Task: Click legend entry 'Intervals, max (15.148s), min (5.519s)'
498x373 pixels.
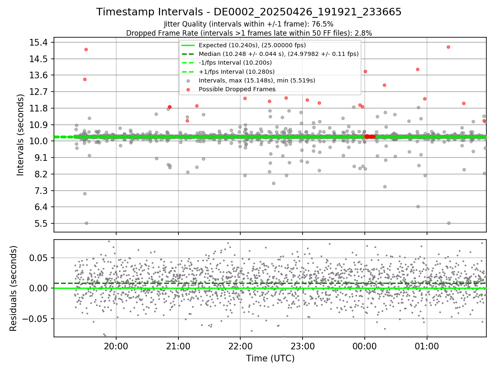Action: click(257, 80)
